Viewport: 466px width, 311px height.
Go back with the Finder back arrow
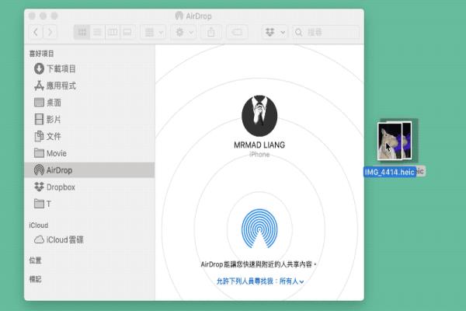coord(36,32)
